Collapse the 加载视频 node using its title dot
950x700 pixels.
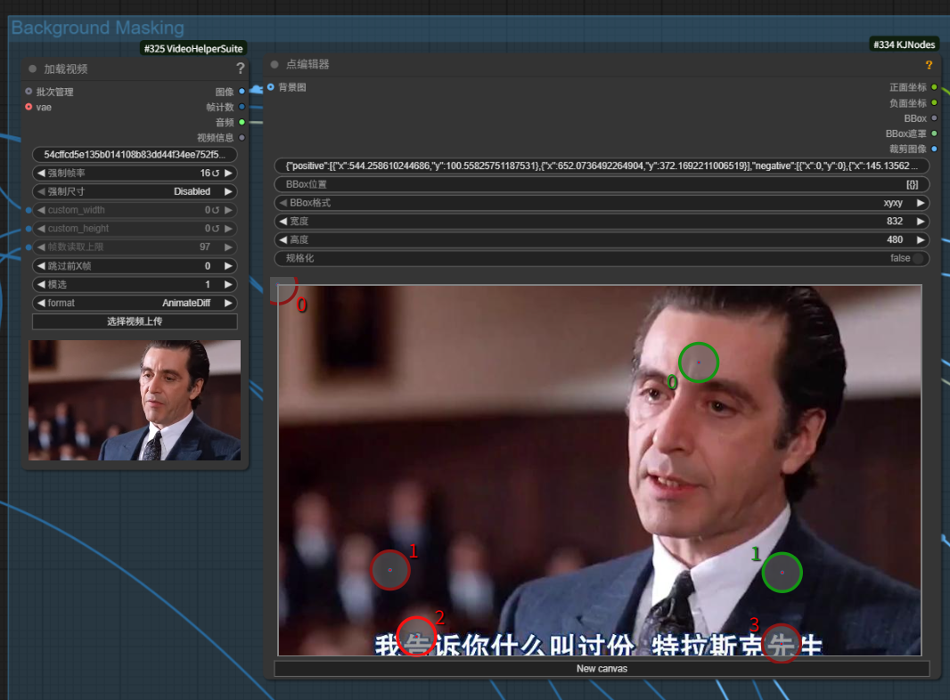33,69
